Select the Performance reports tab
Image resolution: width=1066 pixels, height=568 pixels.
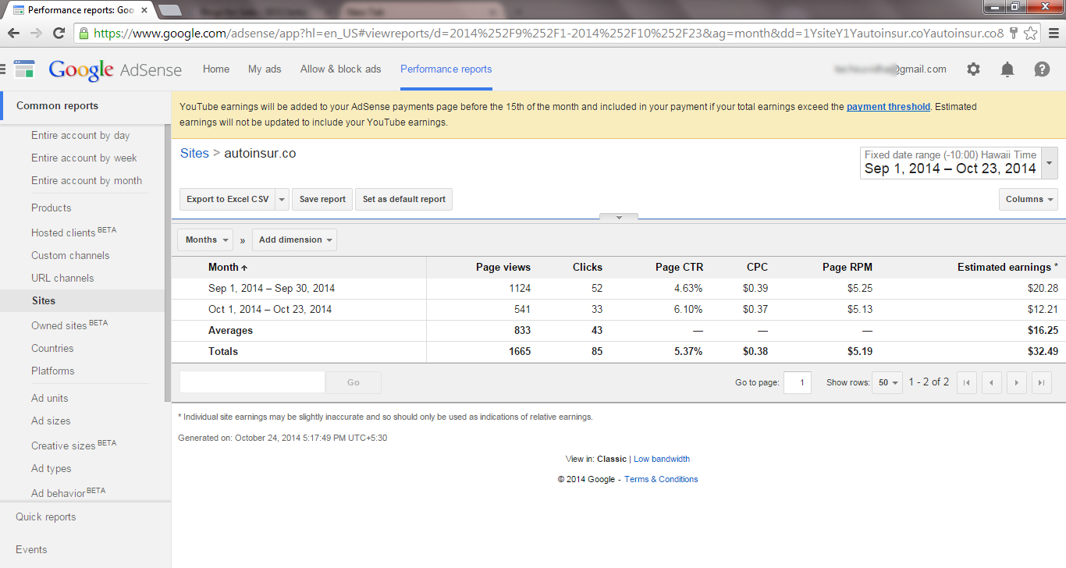[x=446, y=69]
